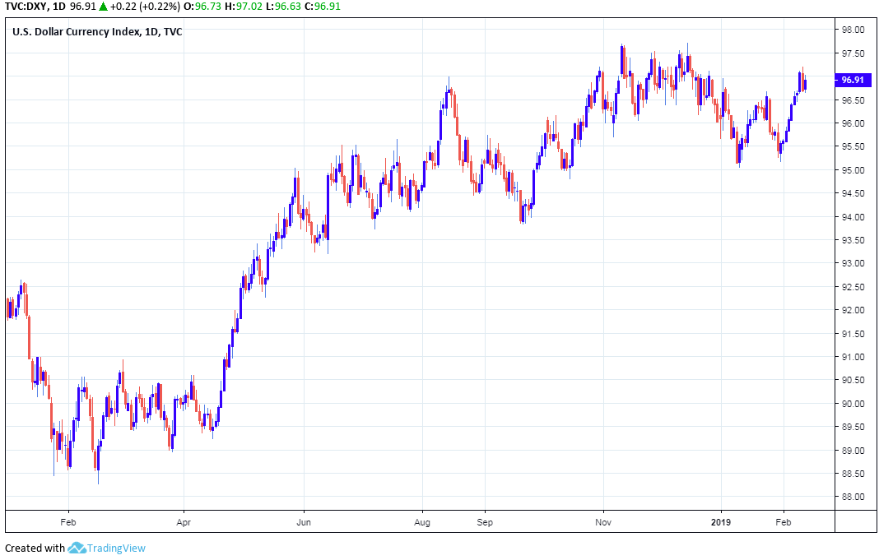Click the Apr label on time axis

click(x=184, y=521)
